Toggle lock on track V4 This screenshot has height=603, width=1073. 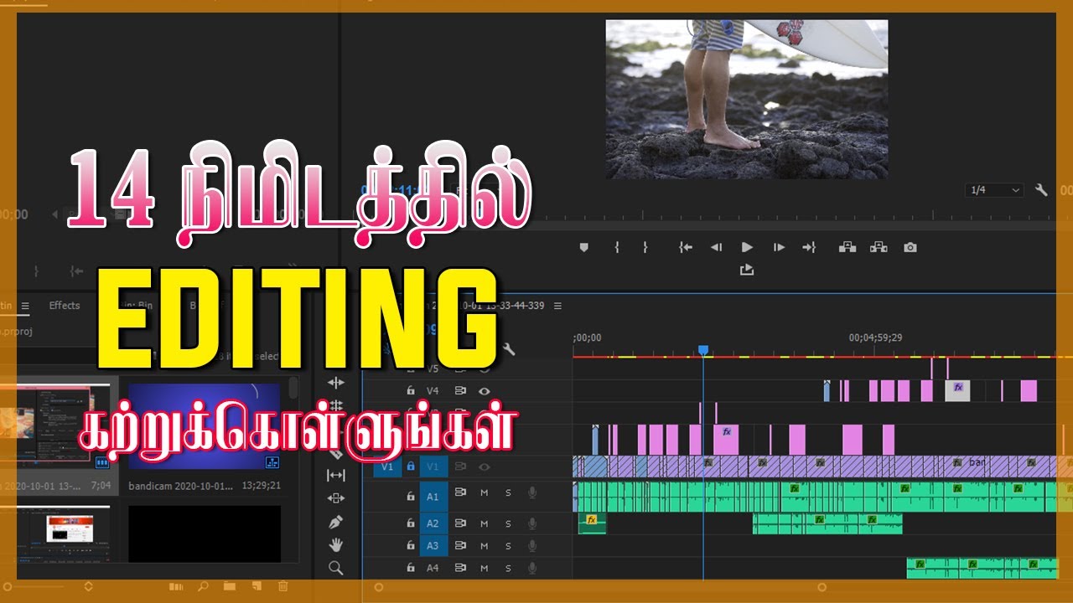coord(410,390)
